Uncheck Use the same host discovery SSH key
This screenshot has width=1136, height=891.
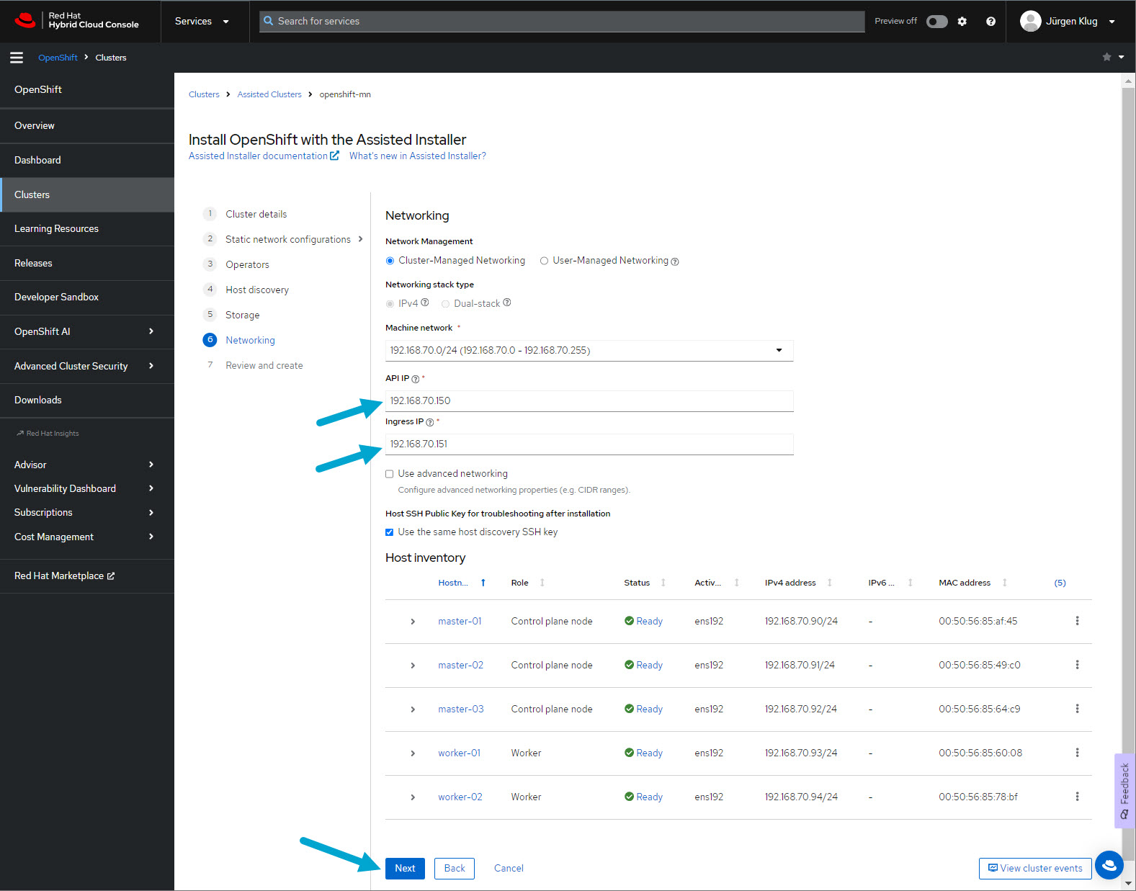[390, 532]
